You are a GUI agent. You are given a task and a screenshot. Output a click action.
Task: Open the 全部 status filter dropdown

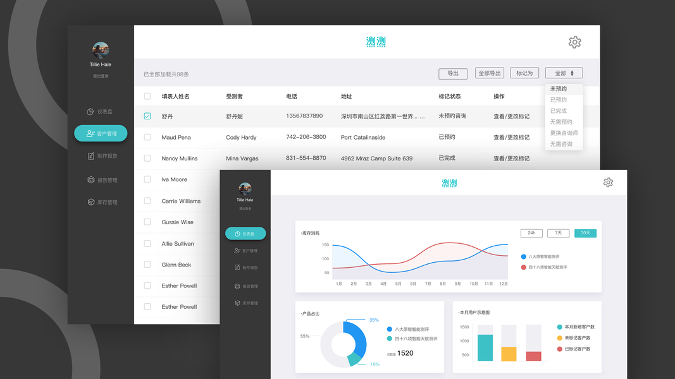(564, 73)
